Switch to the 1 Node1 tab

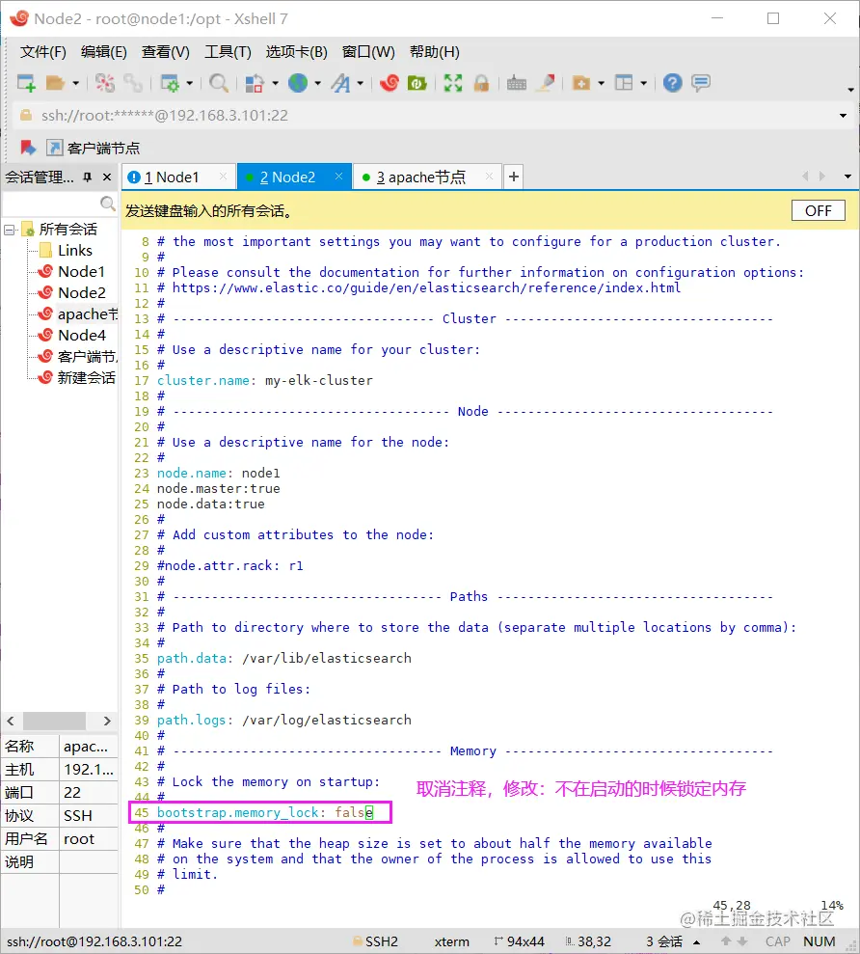click(x=172, y=177)
